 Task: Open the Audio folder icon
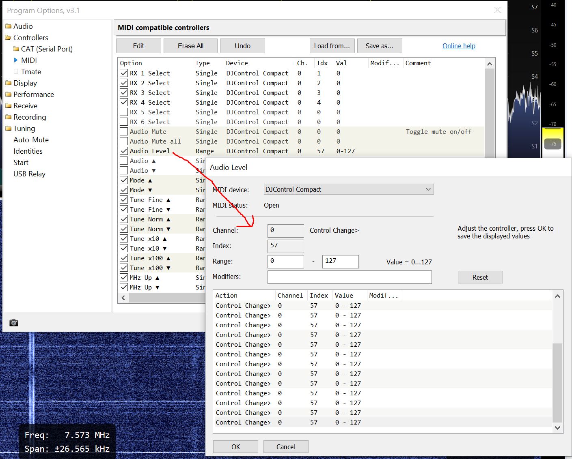[x=8, y=26]
